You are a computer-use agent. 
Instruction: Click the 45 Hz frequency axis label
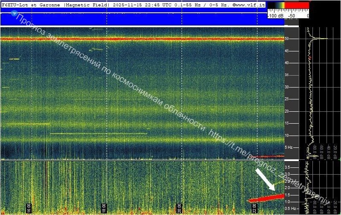click(287, 51)
